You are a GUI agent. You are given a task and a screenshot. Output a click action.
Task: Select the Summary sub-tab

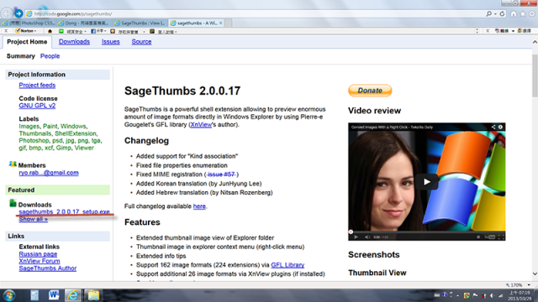coord(20,56)
